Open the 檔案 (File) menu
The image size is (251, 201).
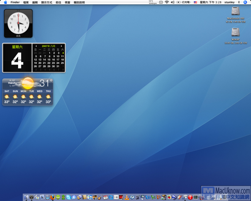click(x=26, y=2)
